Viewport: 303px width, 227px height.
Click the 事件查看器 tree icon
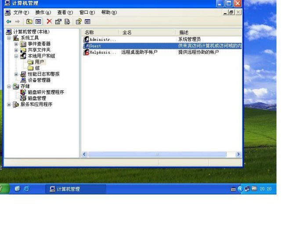[x=23, y=44]
